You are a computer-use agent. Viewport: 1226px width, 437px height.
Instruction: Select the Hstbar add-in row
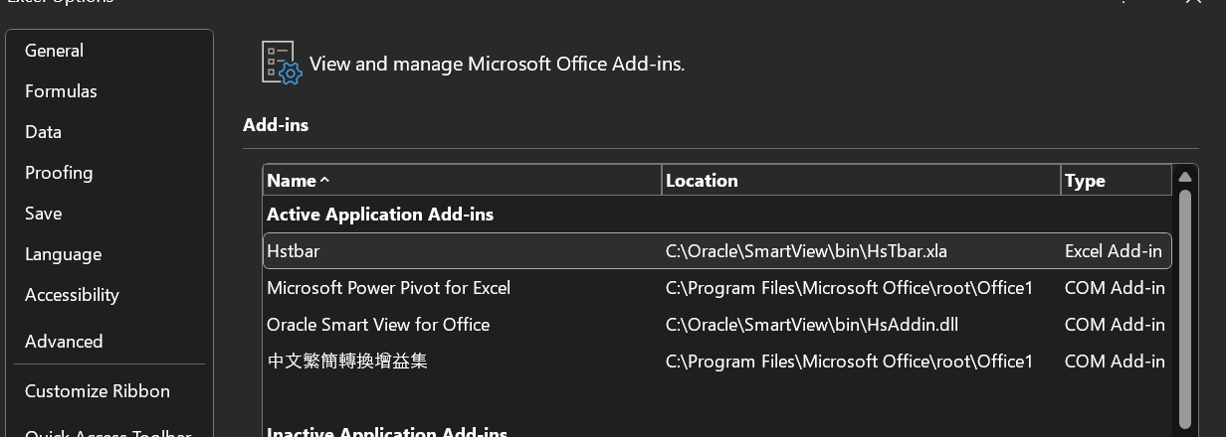(294, 251)
